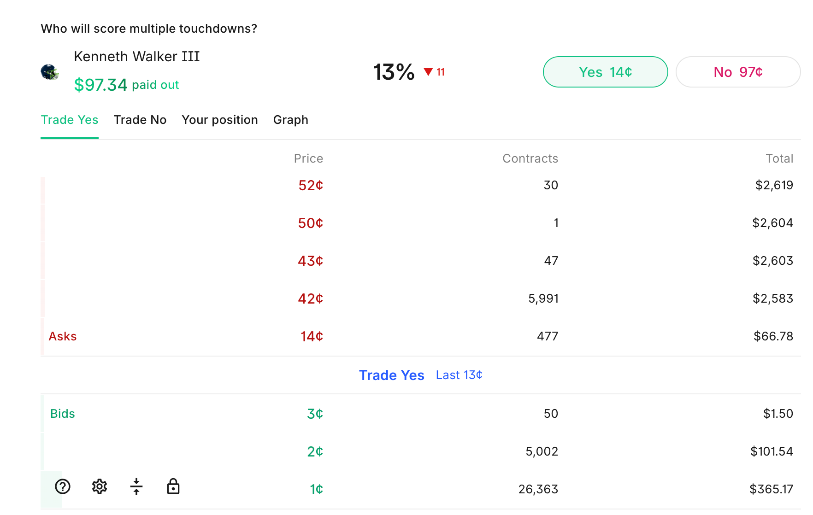Image resolution: width=813 pixels, height=515 pixels.
Task: Click the 14¢ ask price row
Action: point(312,336)
